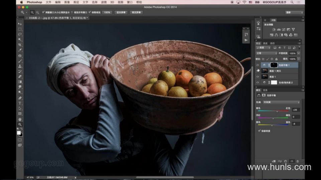Screen dimensions: 321x180
Task: Toggle resize windows to fit checkbox
Action: tap(43, 12)
